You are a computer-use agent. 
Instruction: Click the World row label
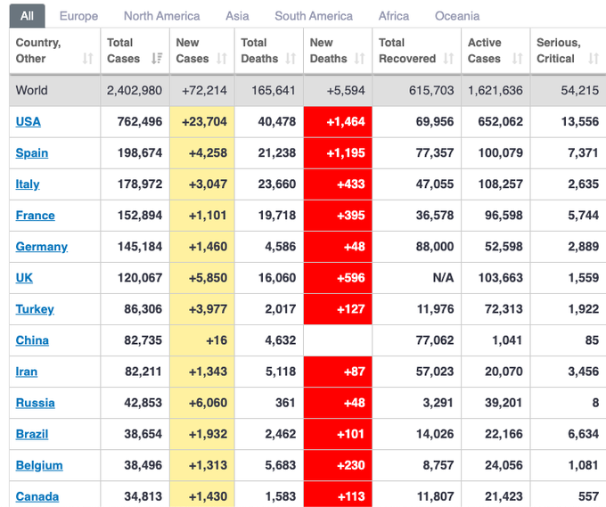point(32,90)
